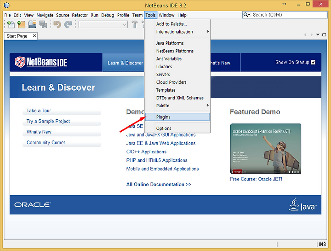
Task: Click What's New sidebar link
Action: pos(39,132)
